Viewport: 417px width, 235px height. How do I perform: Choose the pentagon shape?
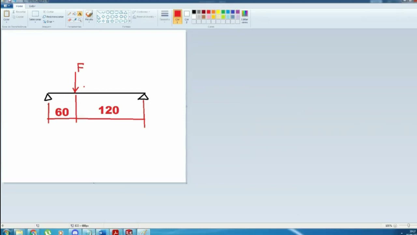[x=108, y=17]
